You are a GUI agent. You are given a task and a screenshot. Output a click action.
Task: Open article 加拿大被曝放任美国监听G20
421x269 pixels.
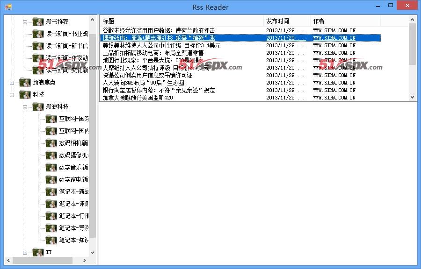[138, 98]
